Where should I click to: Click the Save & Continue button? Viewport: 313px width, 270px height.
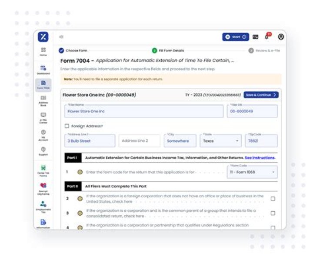[261, 95]
